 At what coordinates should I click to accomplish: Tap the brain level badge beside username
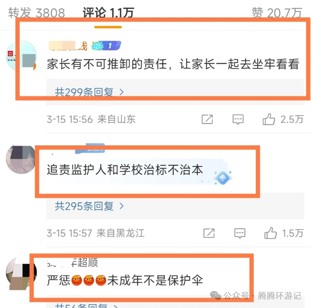click(106, 46)
